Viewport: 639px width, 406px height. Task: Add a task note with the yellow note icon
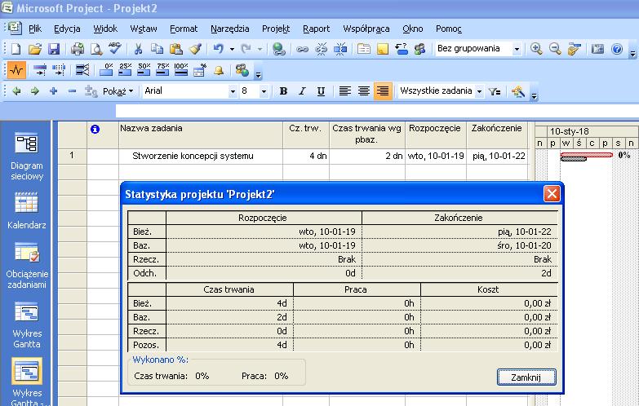pyautogui.click(x=382, y=49)
